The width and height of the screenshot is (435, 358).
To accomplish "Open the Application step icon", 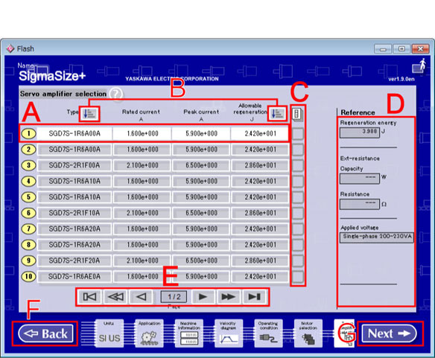I will pos(149,333).
